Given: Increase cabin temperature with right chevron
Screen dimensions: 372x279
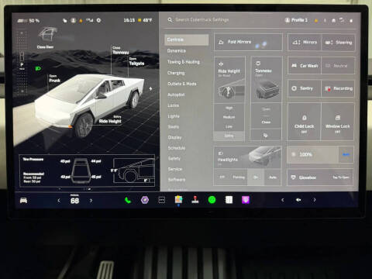Looking at the screenshot, I should 91,200.
